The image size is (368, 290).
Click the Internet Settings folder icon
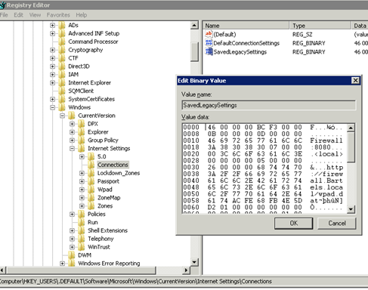coord(82,149)
